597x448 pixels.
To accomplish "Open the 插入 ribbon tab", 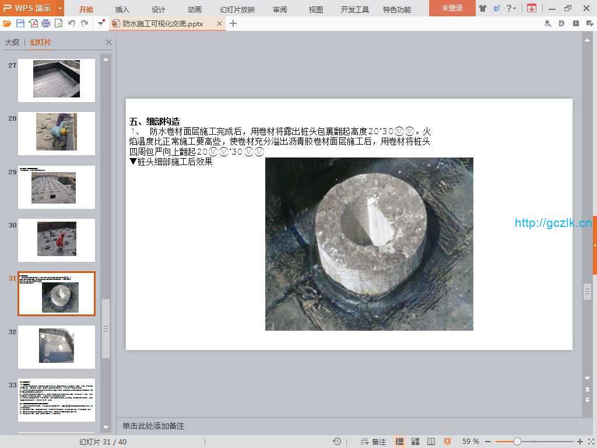I will point(122,9).
